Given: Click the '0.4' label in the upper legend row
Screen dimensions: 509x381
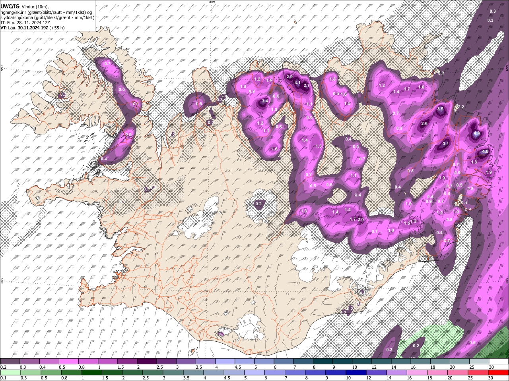Looking at the screenshot, I should click(43, 367).
